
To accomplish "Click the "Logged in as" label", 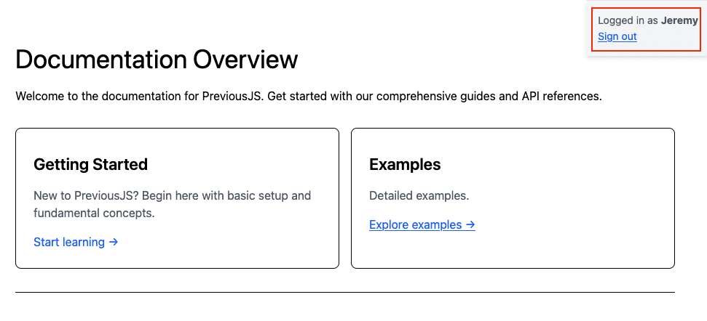I will (628, 20).
